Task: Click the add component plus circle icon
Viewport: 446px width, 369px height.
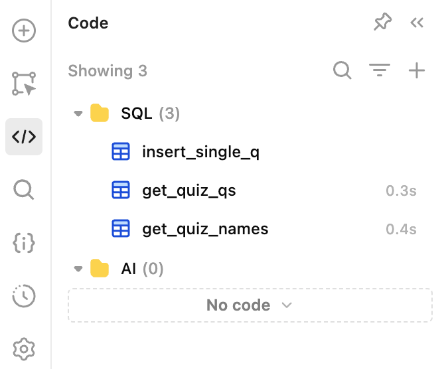Action: tap(24, 31)
